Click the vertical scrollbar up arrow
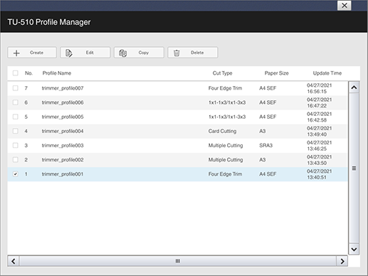Screen dimensions: 368x276 coord(354,87)
